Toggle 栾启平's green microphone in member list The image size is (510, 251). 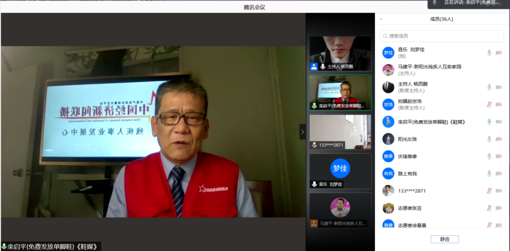click(x=489, y=122)
